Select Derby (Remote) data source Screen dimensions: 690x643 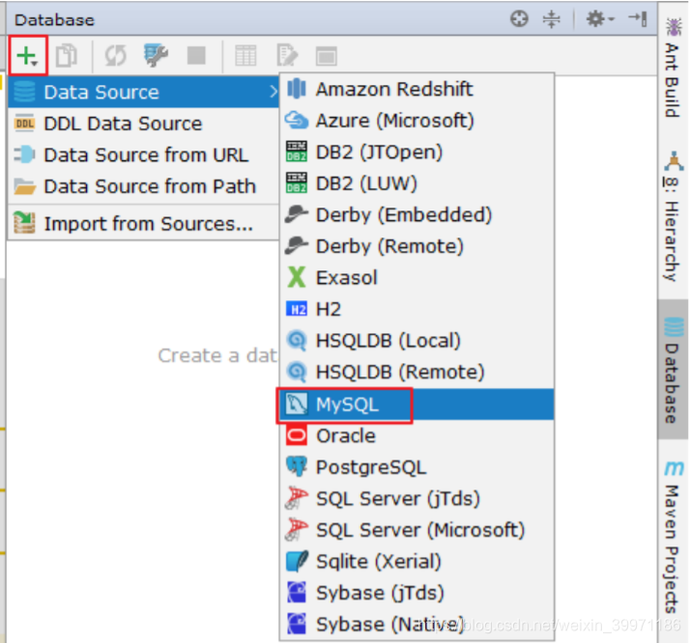point(417,246)
